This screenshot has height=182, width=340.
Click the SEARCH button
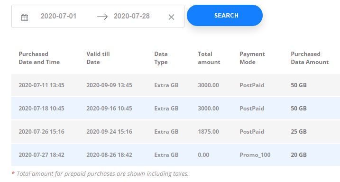point(225,15)
